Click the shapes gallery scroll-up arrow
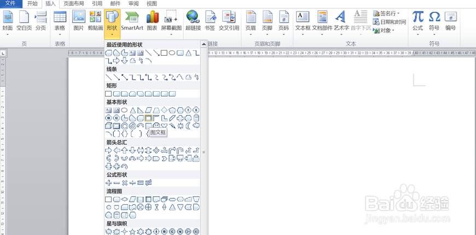The height and width of the screenshot is (235, 476). point(204,44)
